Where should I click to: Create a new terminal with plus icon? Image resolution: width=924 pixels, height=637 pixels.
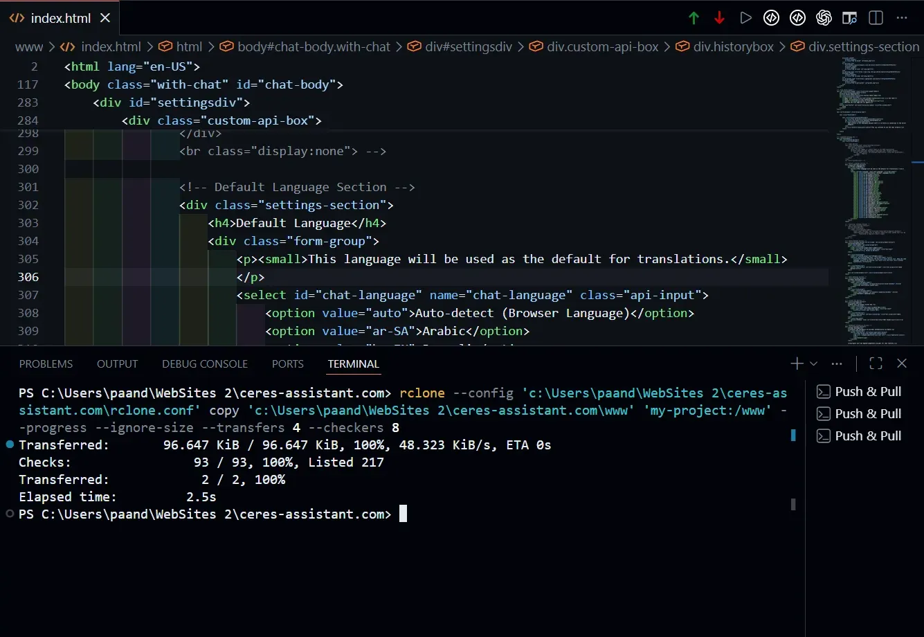tap(797, 364)
